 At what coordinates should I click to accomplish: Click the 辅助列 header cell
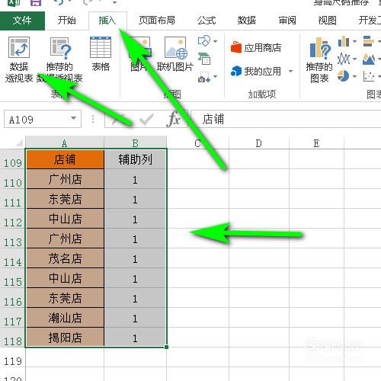[136, 159]
